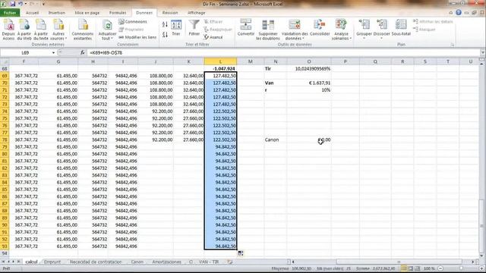Click the Dissocier icon
This screenshot has width=486, height=273.
(x=381, y=30)
